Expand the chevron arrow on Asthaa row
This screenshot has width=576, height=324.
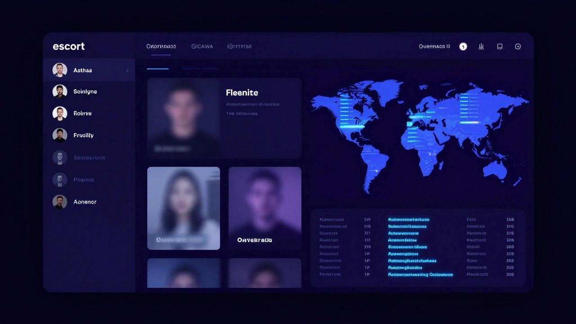click(x=127, y=70)
